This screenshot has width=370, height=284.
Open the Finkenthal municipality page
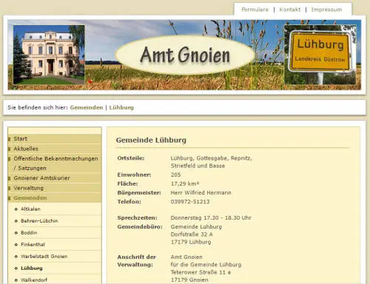click(33, 245)
